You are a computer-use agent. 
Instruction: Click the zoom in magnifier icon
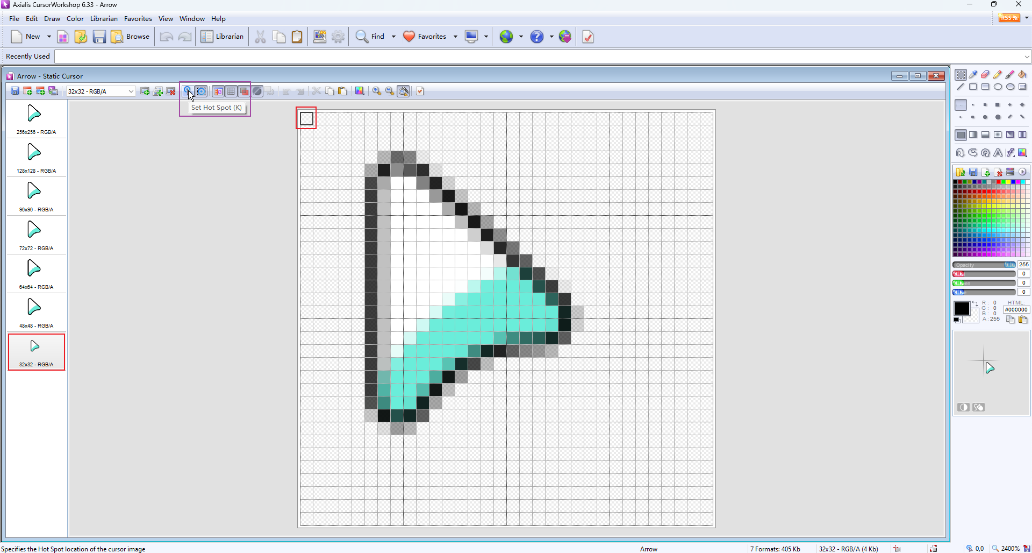pos(377,91)
